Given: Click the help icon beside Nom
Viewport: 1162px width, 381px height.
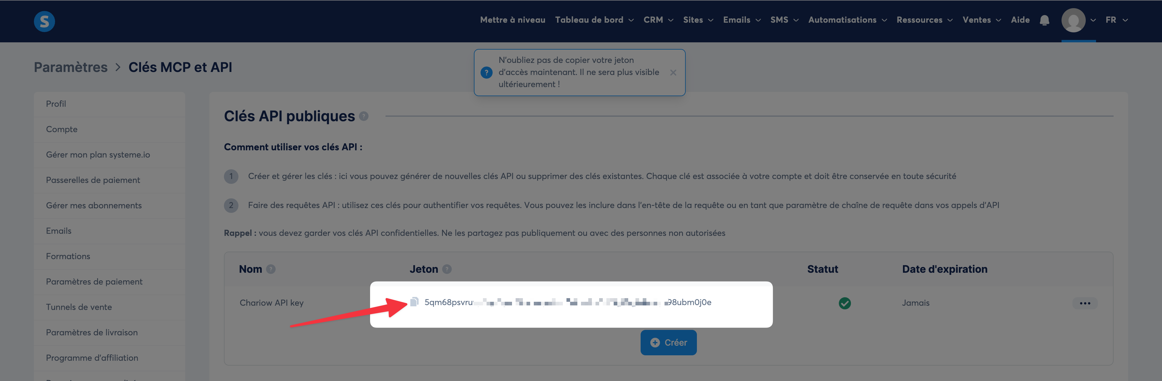Looking at the screenshot, I should click(271, 269).
